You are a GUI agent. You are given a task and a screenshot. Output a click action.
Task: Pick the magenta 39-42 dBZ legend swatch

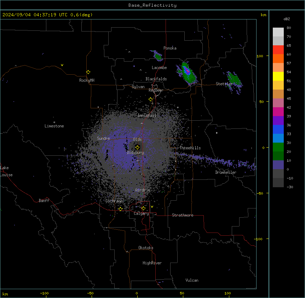(x=278, y=111)
